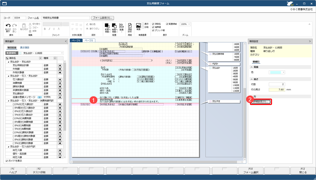Select the 項目追加 tab
This screenshot has width=316, height=180.
tap(12, 48)
